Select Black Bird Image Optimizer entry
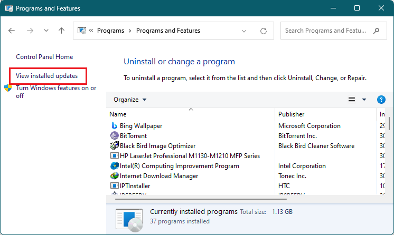 click(157, 146)
